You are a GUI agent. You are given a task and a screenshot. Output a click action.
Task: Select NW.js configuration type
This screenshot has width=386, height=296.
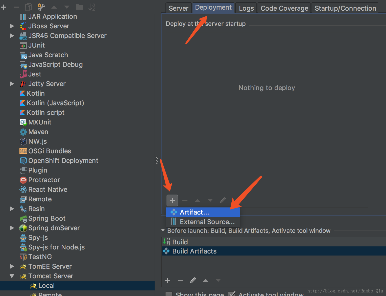click(x=77, y=141)
